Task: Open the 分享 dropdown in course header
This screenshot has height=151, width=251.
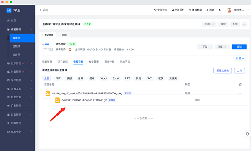Action: [x=210, y=24]
